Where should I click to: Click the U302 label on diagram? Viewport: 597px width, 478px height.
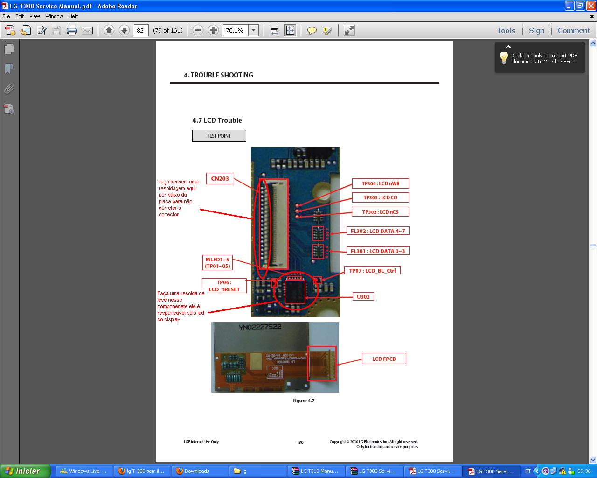pos(363,296)
